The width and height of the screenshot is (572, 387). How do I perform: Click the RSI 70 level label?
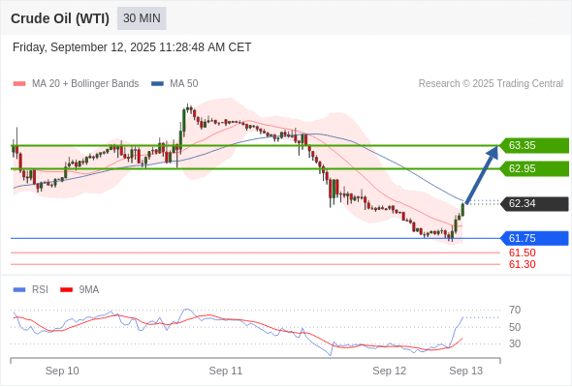click(515, 310)
